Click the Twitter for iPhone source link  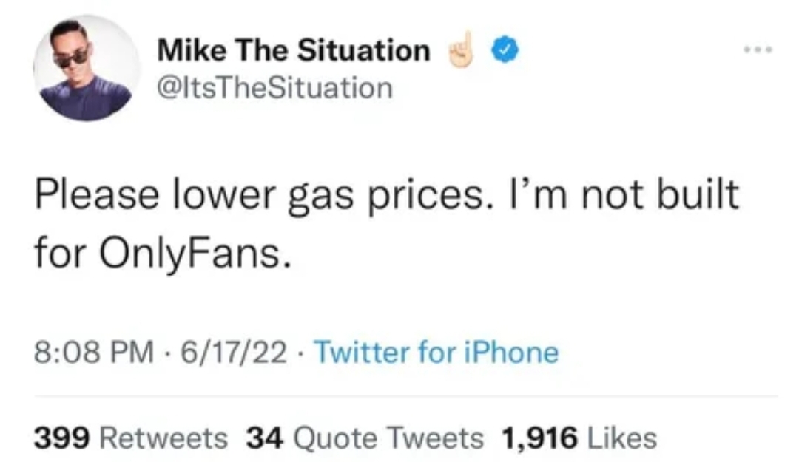click(436, 353)
